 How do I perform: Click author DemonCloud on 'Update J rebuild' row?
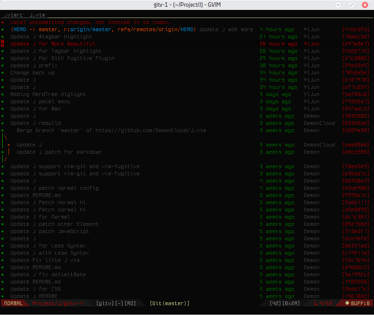tap(319, 123)
